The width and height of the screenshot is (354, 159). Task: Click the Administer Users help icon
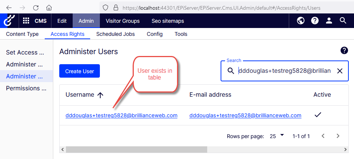point(344,51)
